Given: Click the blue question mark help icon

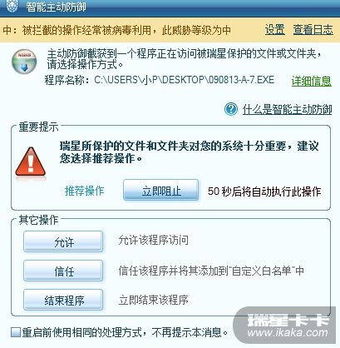Looking at the screenshot, I should pos(231,109).
